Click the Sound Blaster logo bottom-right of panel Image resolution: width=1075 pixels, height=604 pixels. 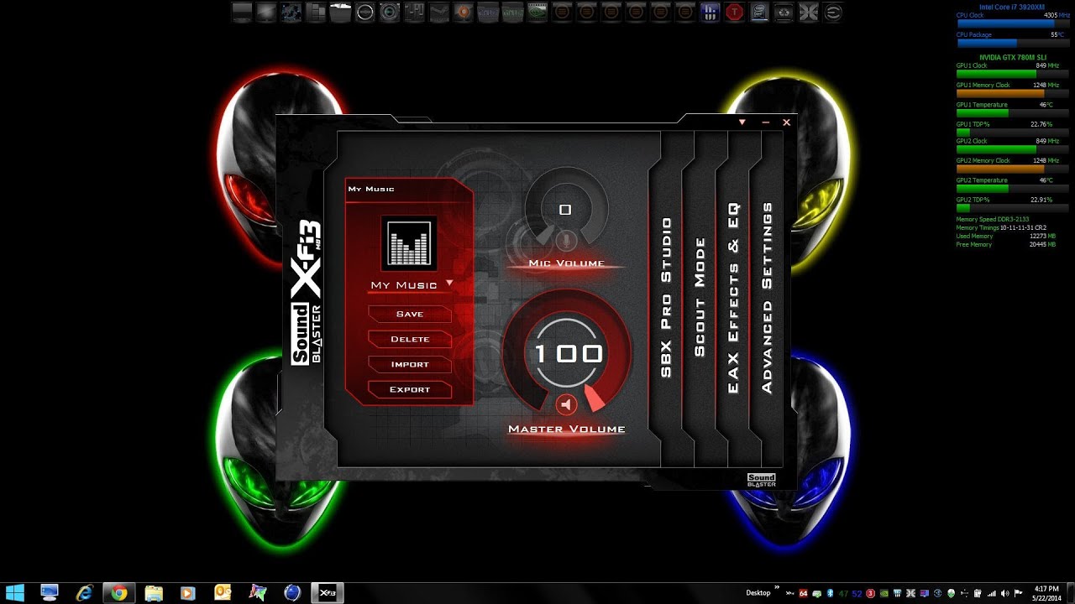point(762,481)
